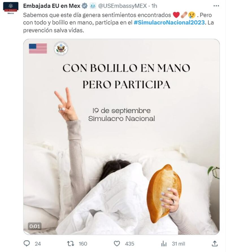Screen dimensions: 226x252
Task: Click the blue verified checkmark badge
Action: pos(85,6)
